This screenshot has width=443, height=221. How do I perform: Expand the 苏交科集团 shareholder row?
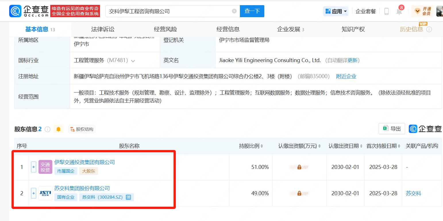pos(34,193)
